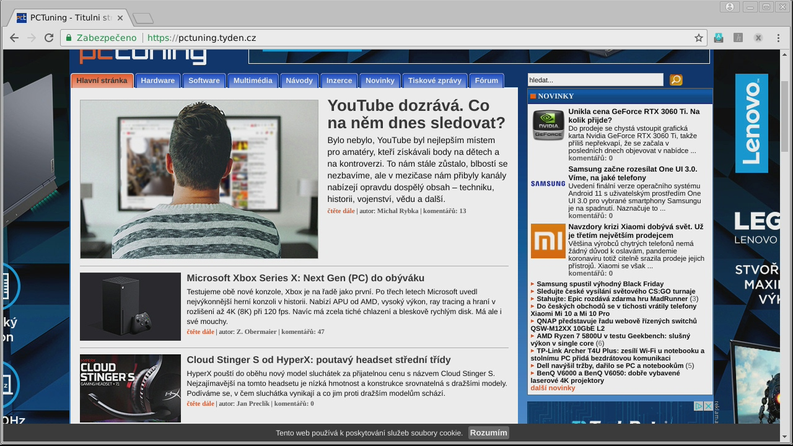Open the Hlavní stránka tab
This screenshot has width=793, height=446.
(x=102, y=81)
